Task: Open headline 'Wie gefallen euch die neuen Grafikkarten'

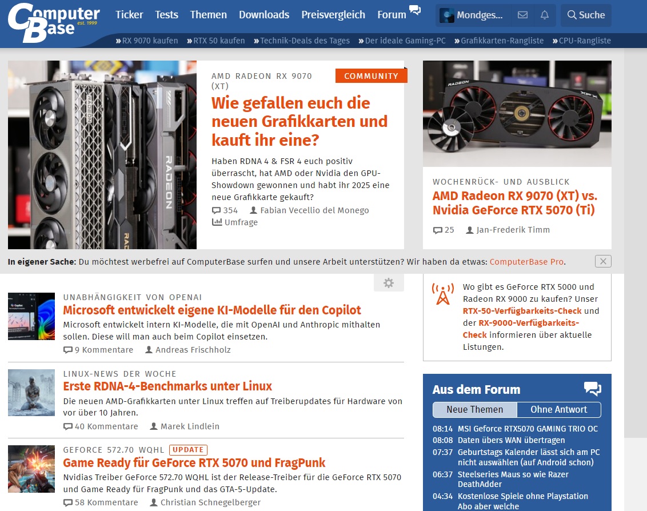Action: click(x=299, y=121)
